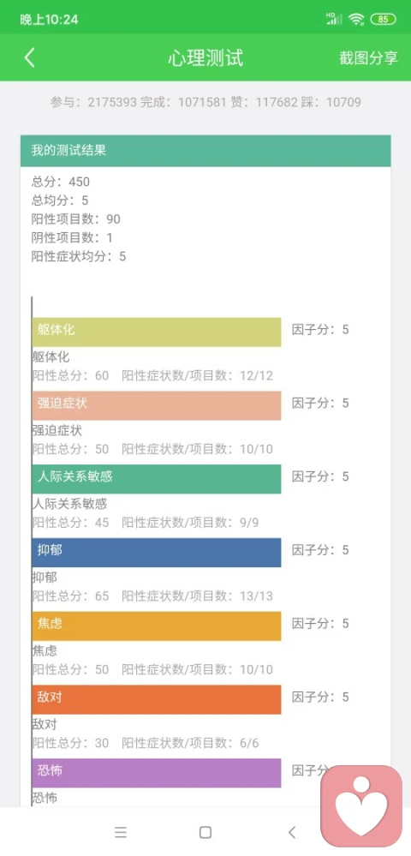This screenshot has width=411, height=856.
Task: Tap the back arrow in header
Action: point(29,57)
